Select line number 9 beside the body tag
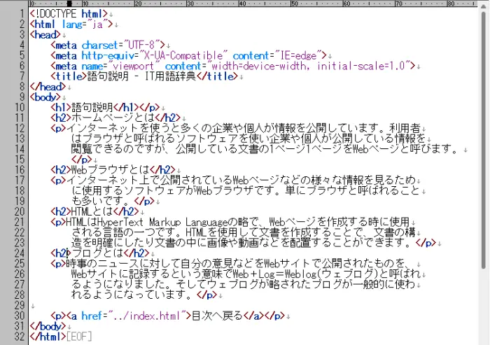490x345 pixels. pyautogui.click(x=22, y=97)
